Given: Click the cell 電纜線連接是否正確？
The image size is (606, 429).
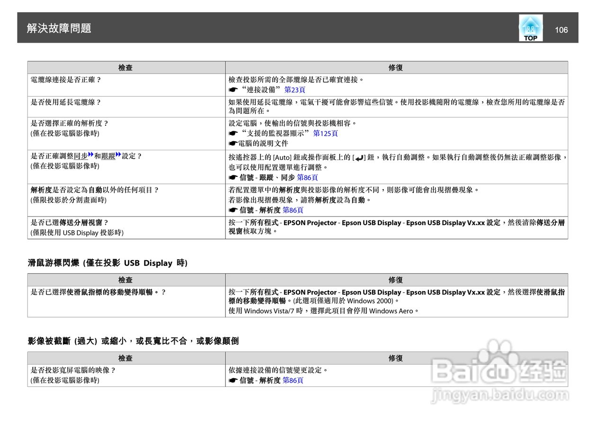Looking at the screenshot, I should [x=126, y=85].
